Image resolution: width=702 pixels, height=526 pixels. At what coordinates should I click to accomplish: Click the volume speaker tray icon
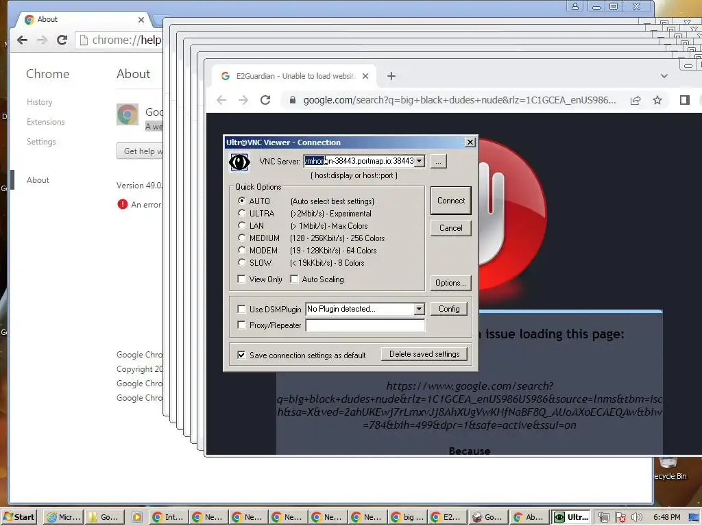[x=636, y=518]
